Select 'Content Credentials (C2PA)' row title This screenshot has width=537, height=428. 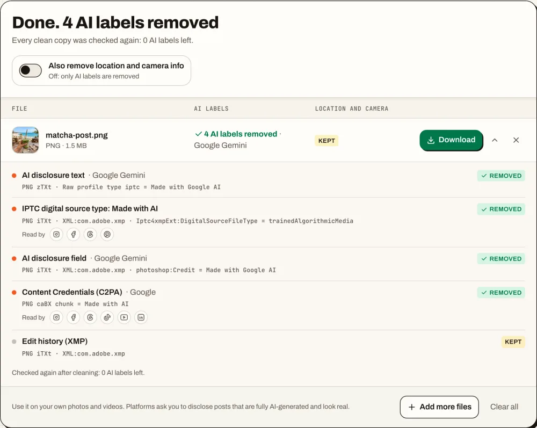pos(72,292)
